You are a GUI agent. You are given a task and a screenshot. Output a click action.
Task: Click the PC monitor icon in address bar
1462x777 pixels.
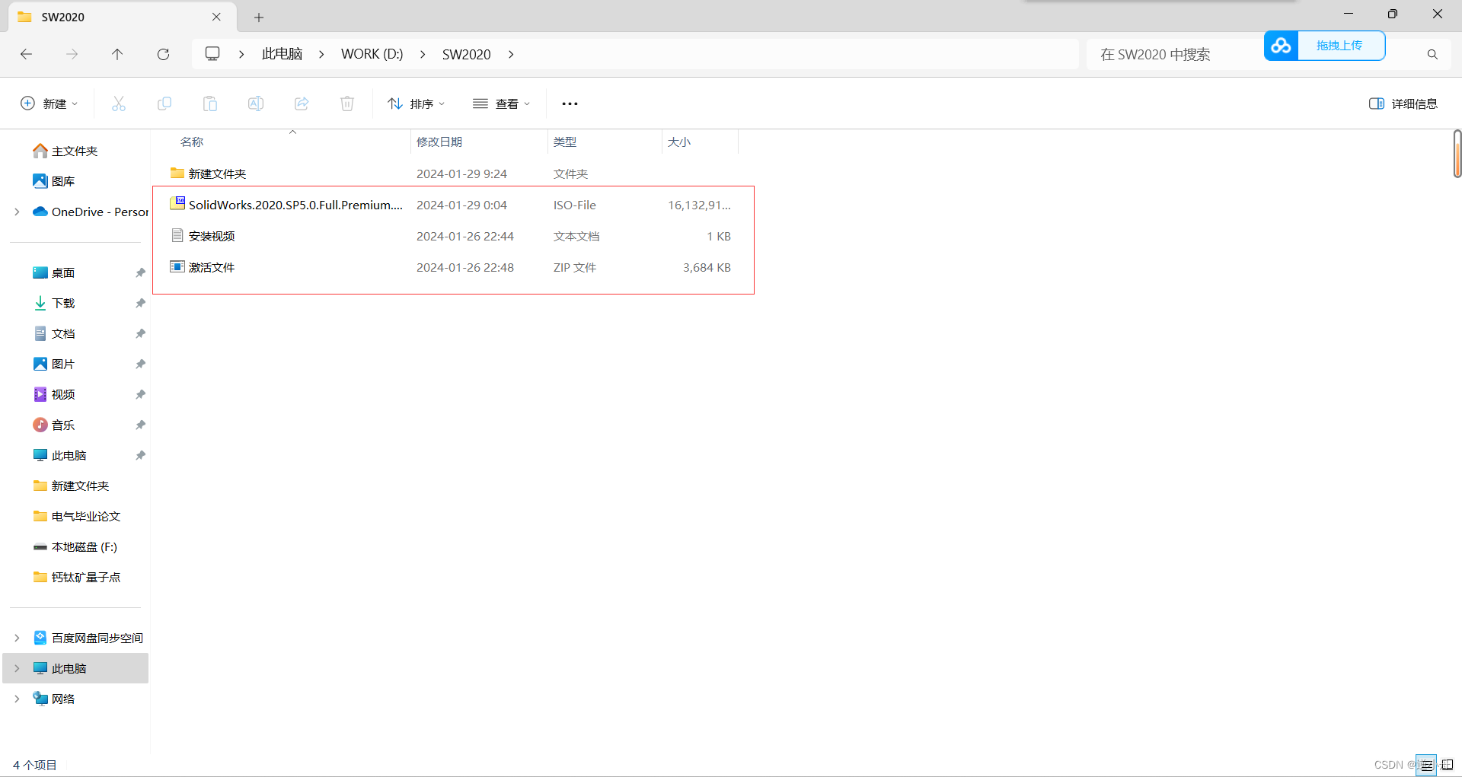[x=212, y=54]
